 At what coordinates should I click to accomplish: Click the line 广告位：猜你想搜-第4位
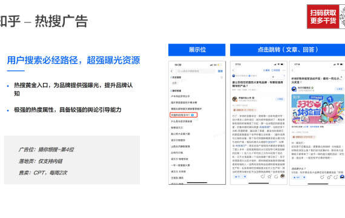46,150
